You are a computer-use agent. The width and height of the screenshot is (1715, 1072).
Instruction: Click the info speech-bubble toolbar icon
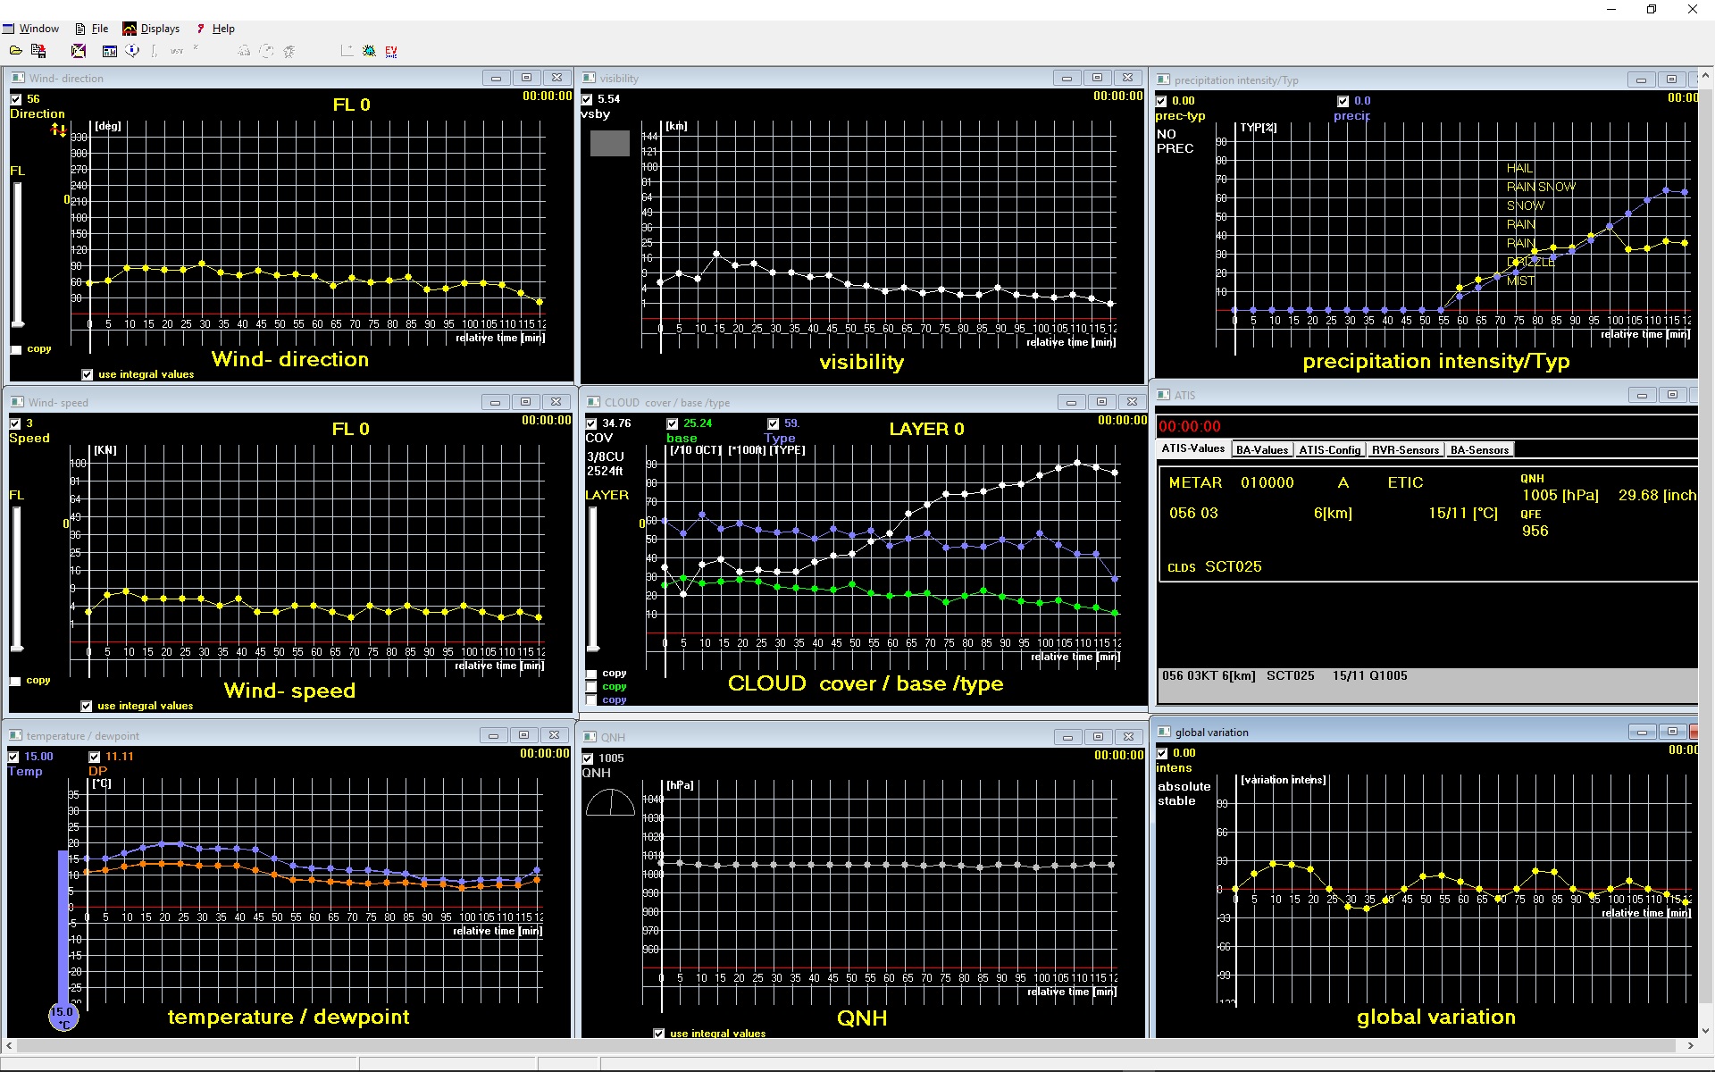132,51
